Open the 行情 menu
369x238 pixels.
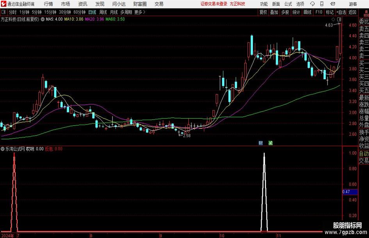pos(48,4)
